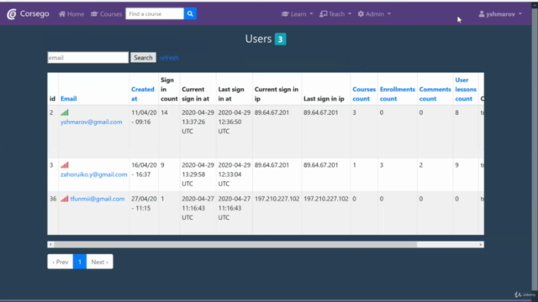Focus the Find a course search box

(x=155, y=14)
